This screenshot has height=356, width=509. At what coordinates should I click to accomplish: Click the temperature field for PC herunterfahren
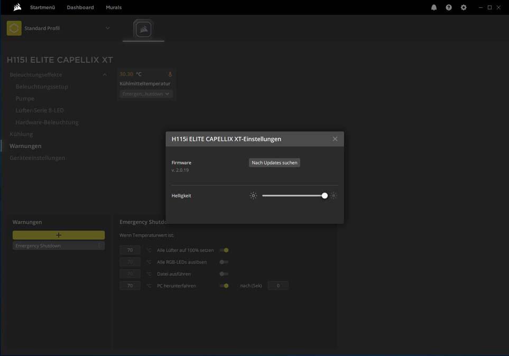130,286
